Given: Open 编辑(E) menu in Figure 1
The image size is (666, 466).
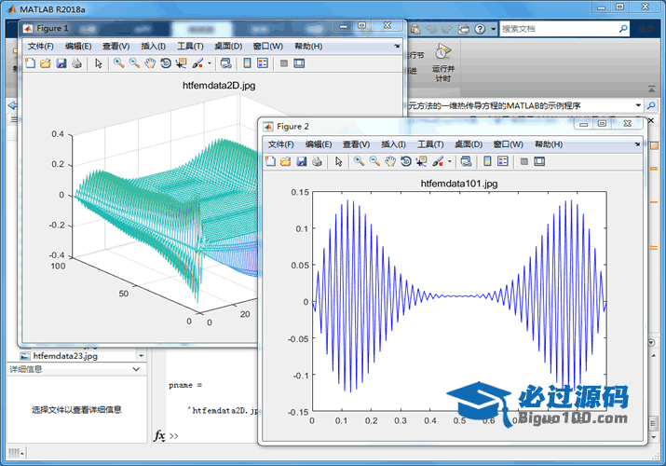Looking at the screenshot, I should (78, 47).
